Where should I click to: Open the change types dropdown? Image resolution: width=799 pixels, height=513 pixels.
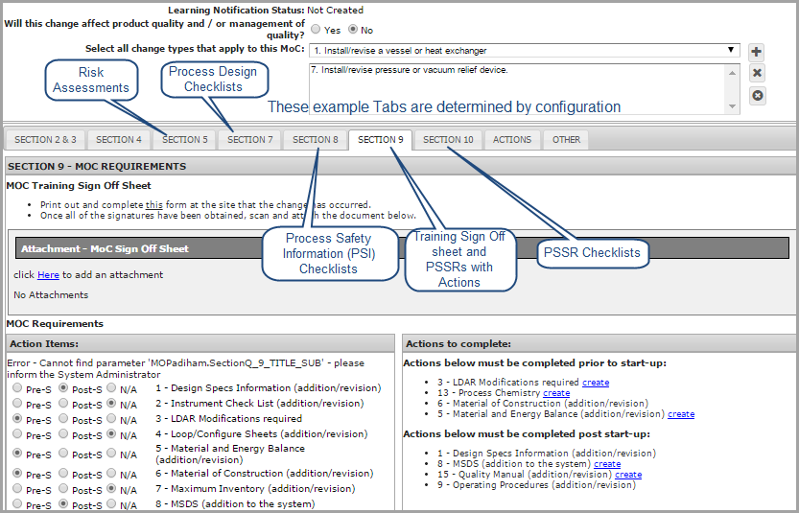click(524, 50)
